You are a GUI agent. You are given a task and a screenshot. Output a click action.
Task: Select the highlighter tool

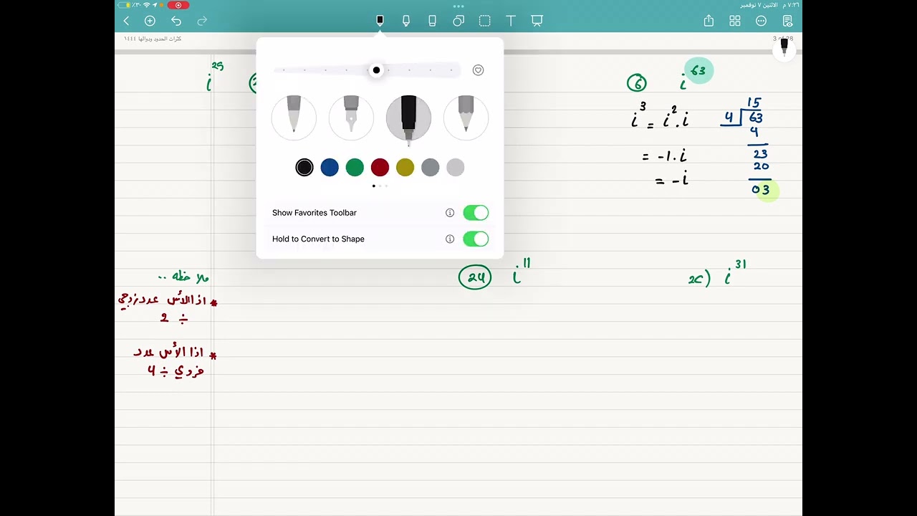click(x=406, y=21)
